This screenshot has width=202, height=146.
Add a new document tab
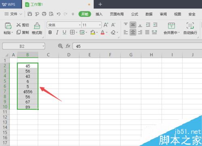pos(100,4)
